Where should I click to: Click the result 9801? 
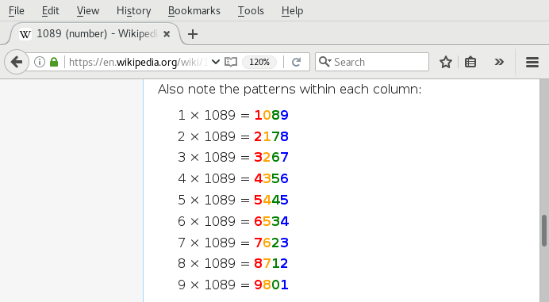pyautogui.click(x=271, y=285)
